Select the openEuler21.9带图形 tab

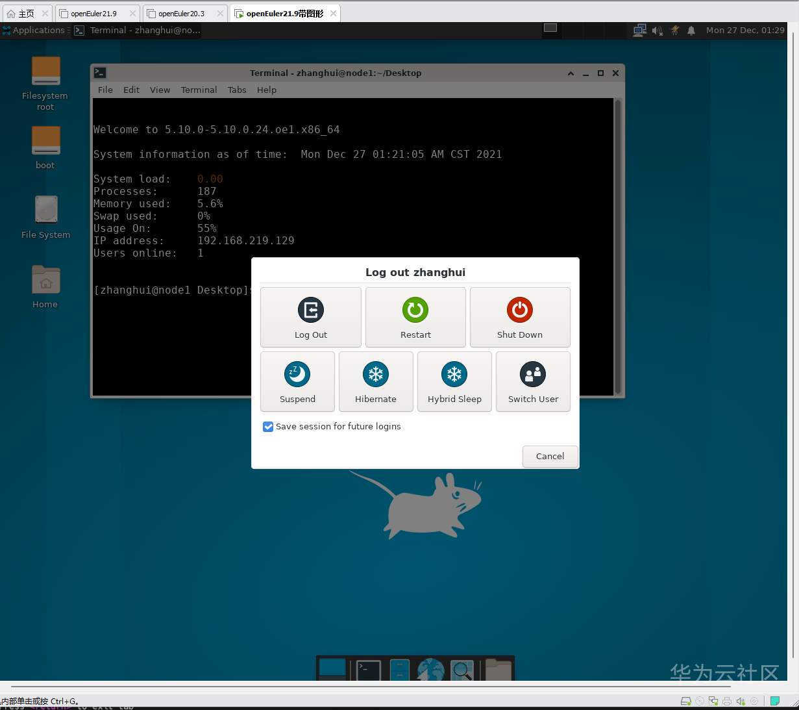[284, 13]
